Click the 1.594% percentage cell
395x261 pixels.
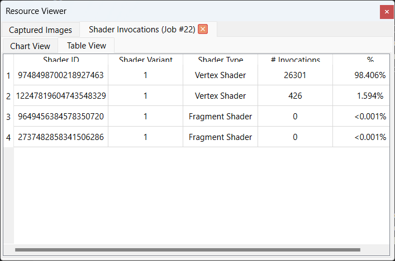click(370, 96)
